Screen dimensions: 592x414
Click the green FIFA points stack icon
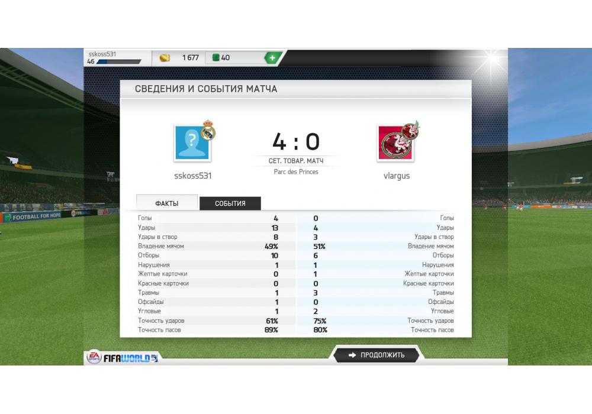tap(216, 58)
